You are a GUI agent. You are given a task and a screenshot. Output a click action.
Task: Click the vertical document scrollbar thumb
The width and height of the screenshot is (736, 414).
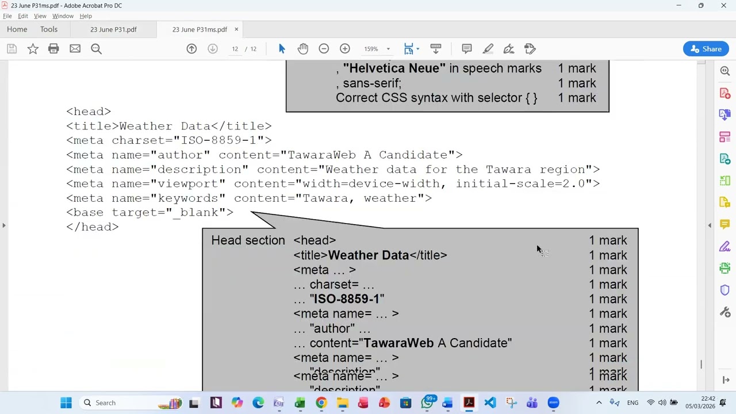[701, 365]
